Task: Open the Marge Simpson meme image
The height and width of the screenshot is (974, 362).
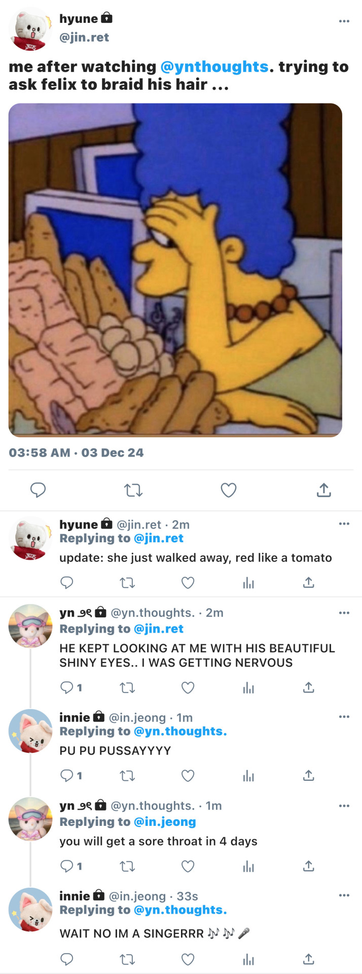Action: [x=175, y=270]
